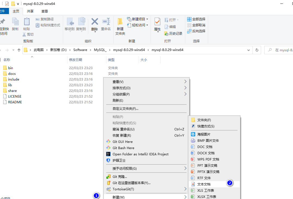293x199 pixels.
Task: Open the recent locations dropdown arrow
Action: [x=13, y=50]
